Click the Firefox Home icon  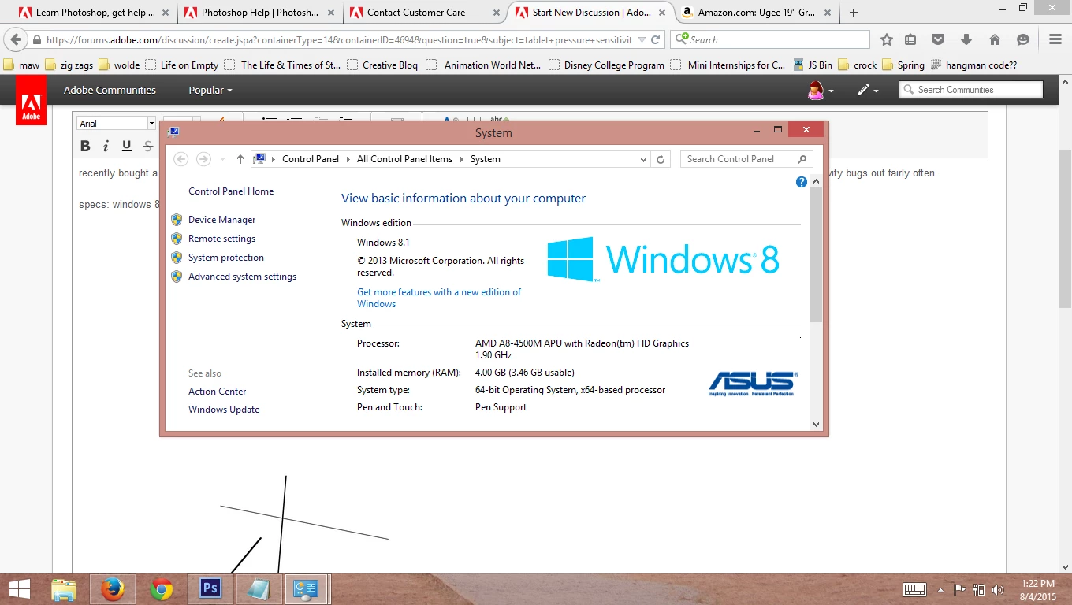coord(995,39)
